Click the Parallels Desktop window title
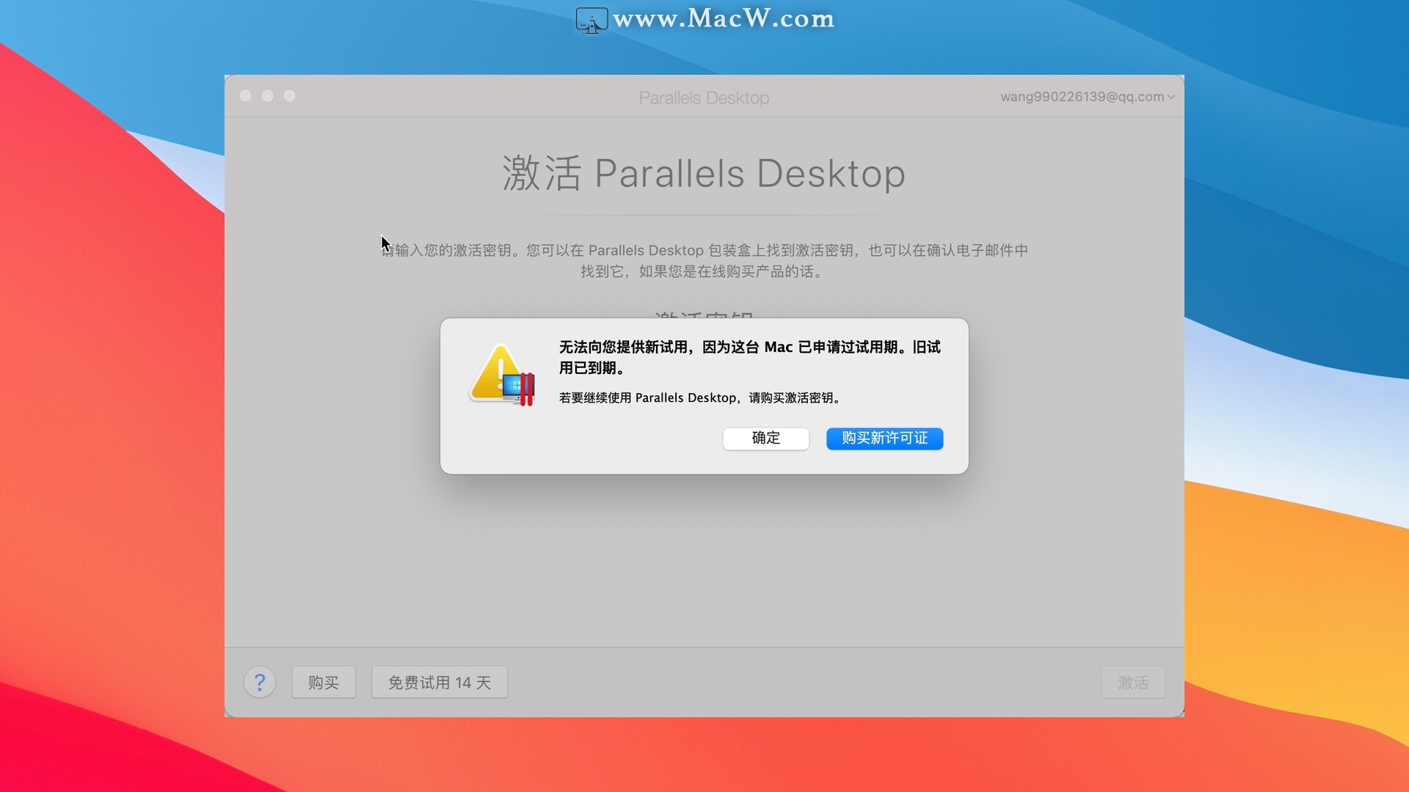This screenshot has height=792, width=1409. click(704, 98)
